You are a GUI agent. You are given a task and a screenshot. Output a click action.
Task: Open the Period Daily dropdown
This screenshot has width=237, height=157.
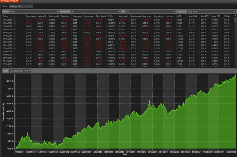(x=34, y=12)
